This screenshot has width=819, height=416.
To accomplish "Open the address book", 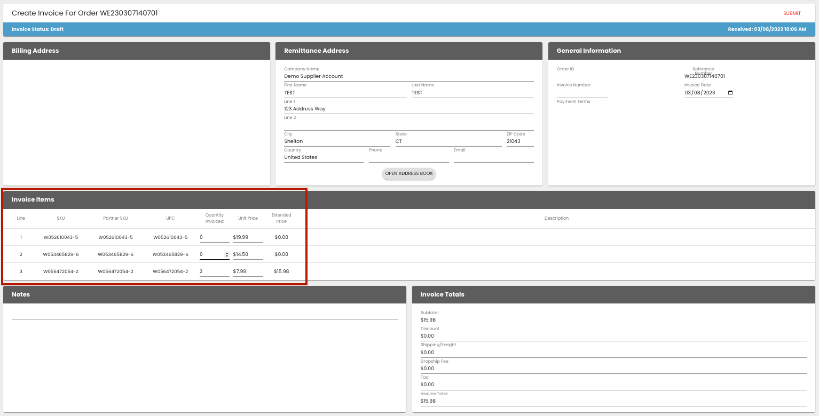I will [x=408, y=174].
